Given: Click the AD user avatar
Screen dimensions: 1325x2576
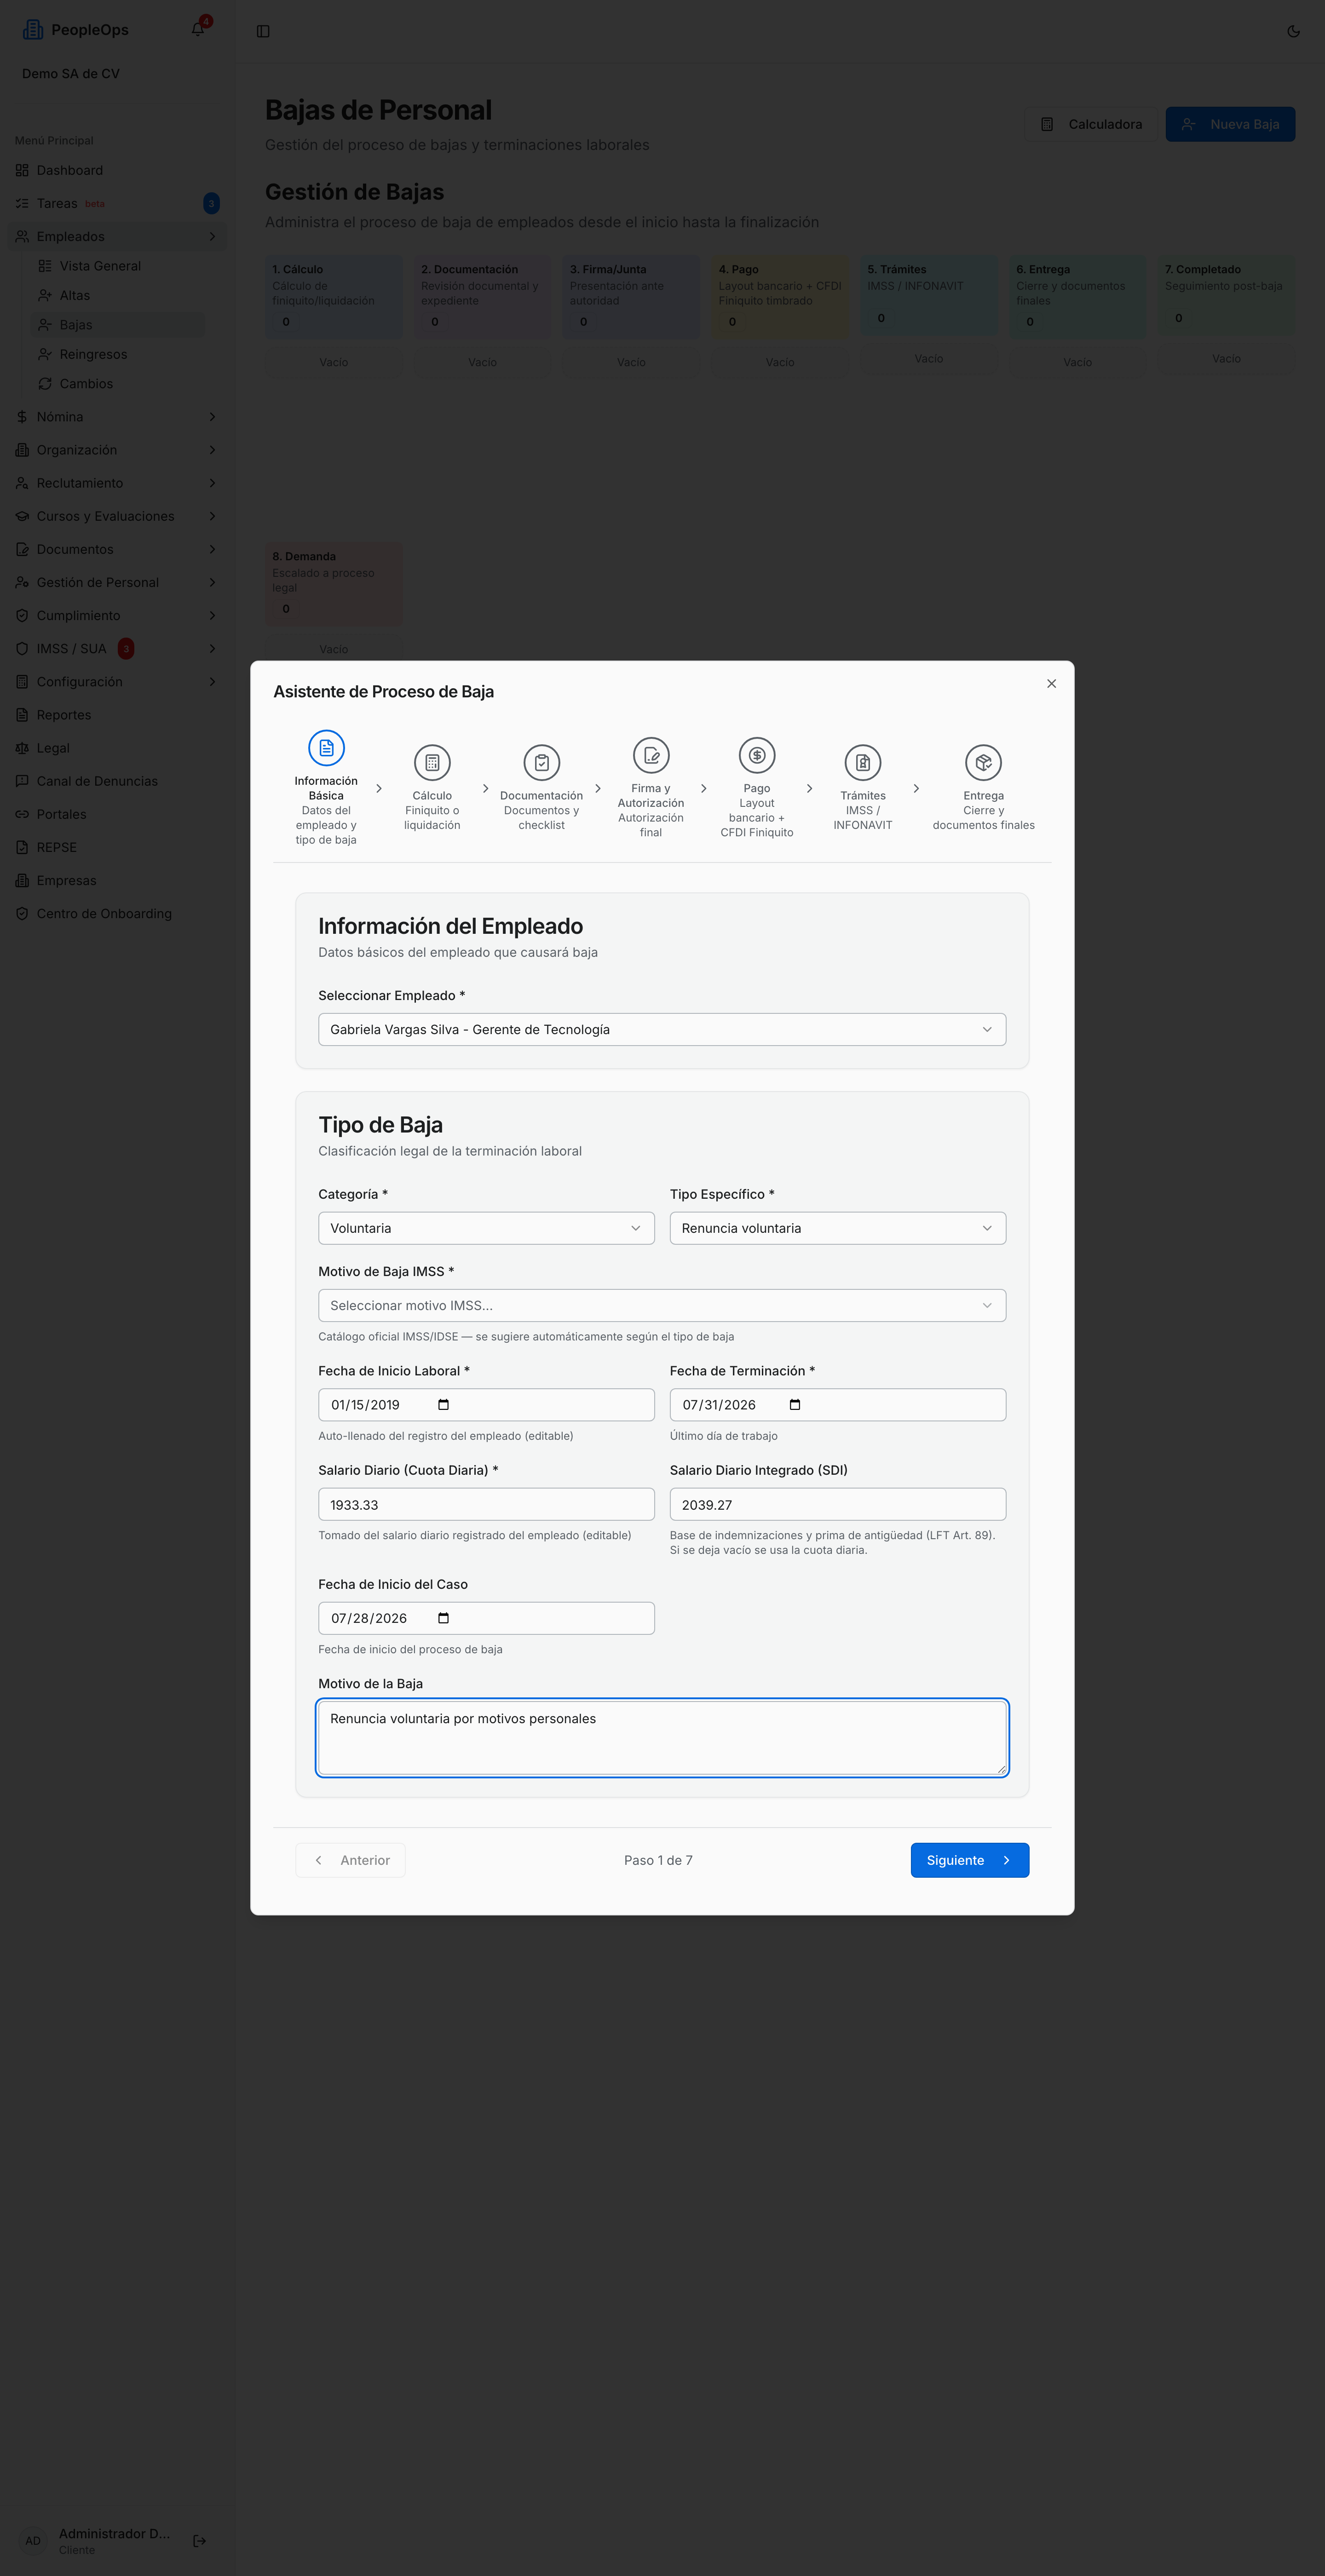Looking at the screenshot, I should pyautogui.click(x=33, y=2540).
